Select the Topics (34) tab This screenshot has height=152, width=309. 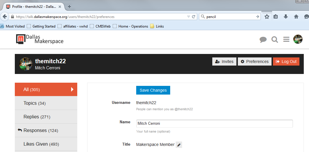tap(46, 103)
